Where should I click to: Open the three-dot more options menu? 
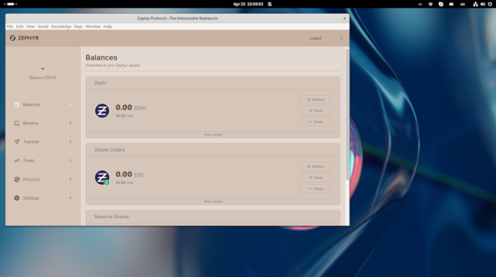(x=341, y=38)
